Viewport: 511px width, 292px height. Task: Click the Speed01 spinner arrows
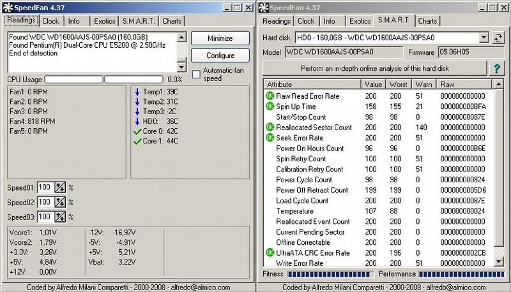point(60,187)
